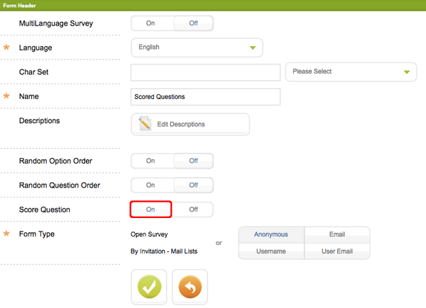Expand the Char Set 'Please Select' dropdown
The width and height of the screenshot is (426, 308).
[351, 72]
